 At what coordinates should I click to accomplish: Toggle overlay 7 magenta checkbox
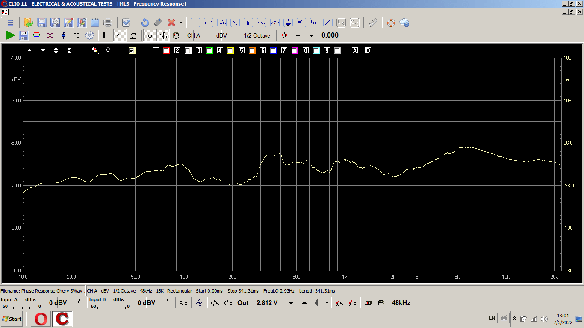[295, 51]
